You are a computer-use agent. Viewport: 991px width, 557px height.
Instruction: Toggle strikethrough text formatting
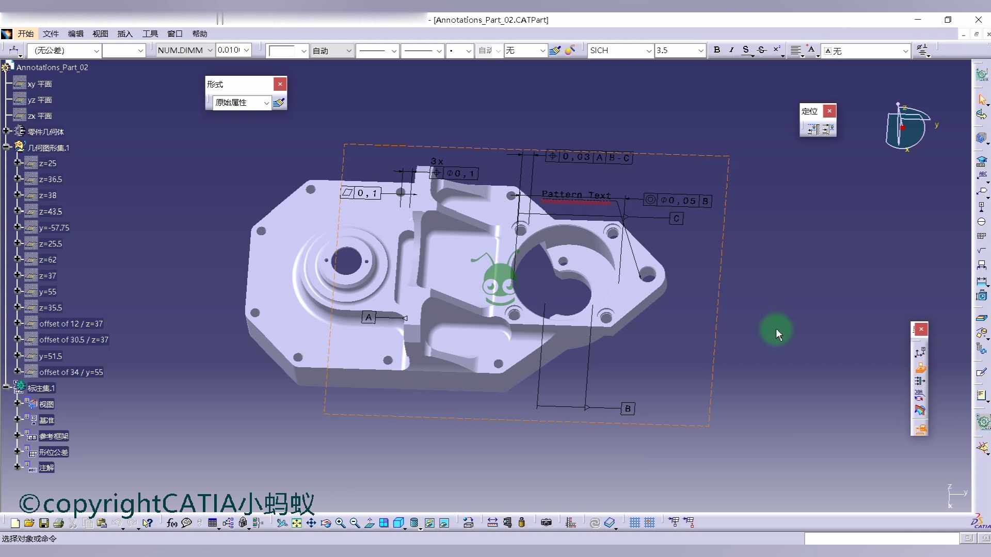(x=762, y=50)
